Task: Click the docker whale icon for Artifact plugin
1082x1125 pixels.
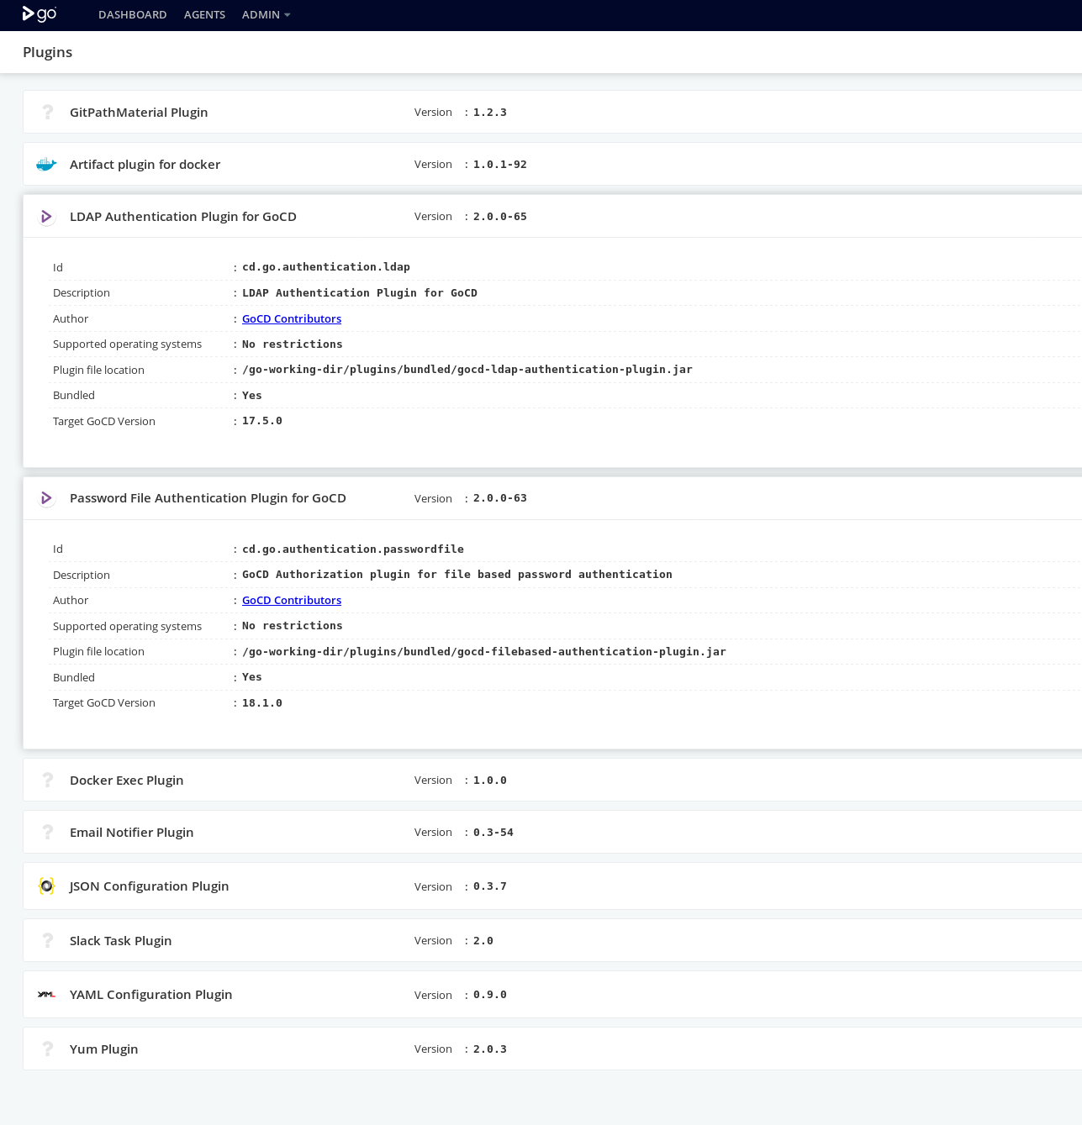Action: [46, 165]
